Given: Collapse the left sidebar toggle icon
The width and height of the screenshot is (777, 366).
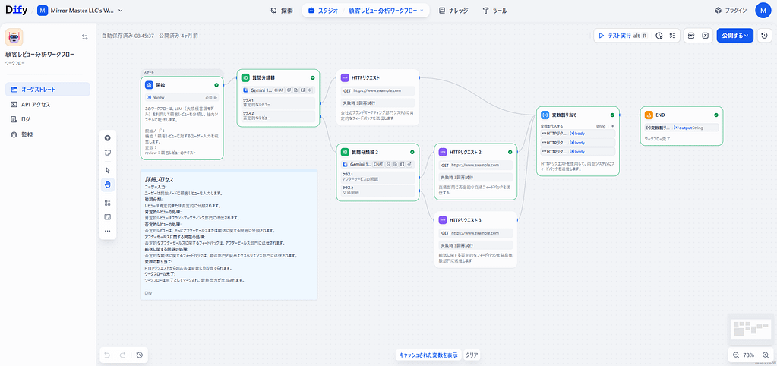Looking at the screenshot, I should (85, 36).
